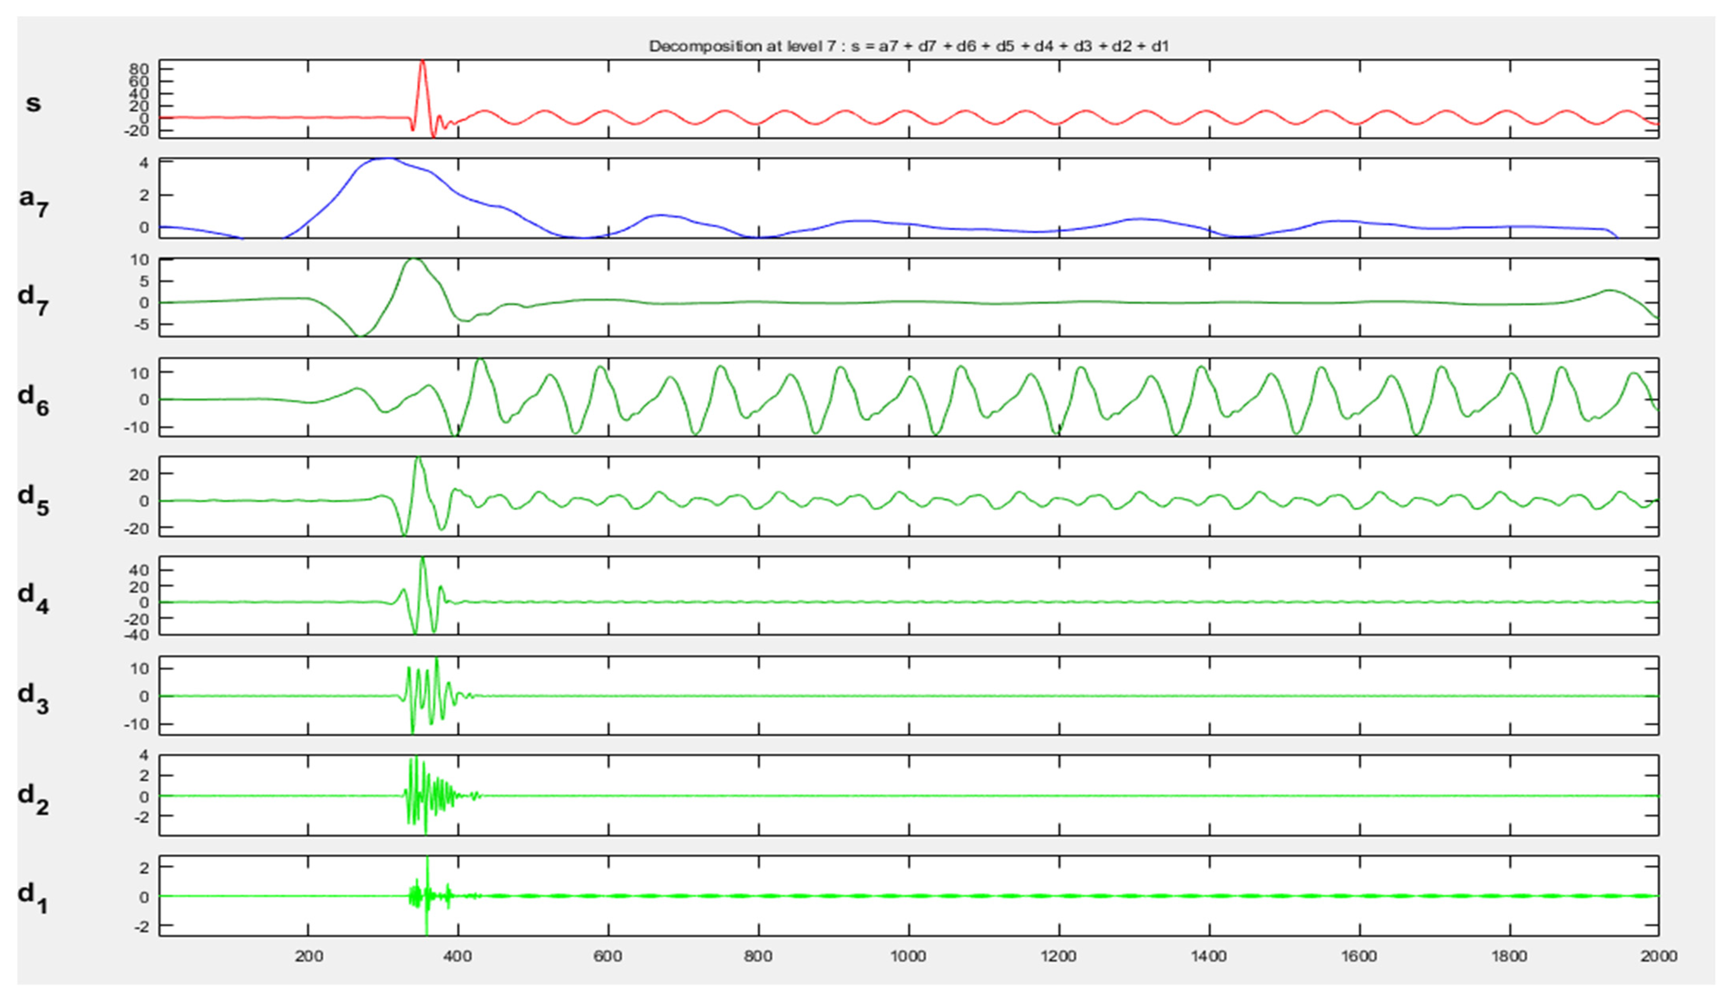The image size is (1733, 1002).
Task: Click the tallest positive peak in d7 plot
Action: 414,261
